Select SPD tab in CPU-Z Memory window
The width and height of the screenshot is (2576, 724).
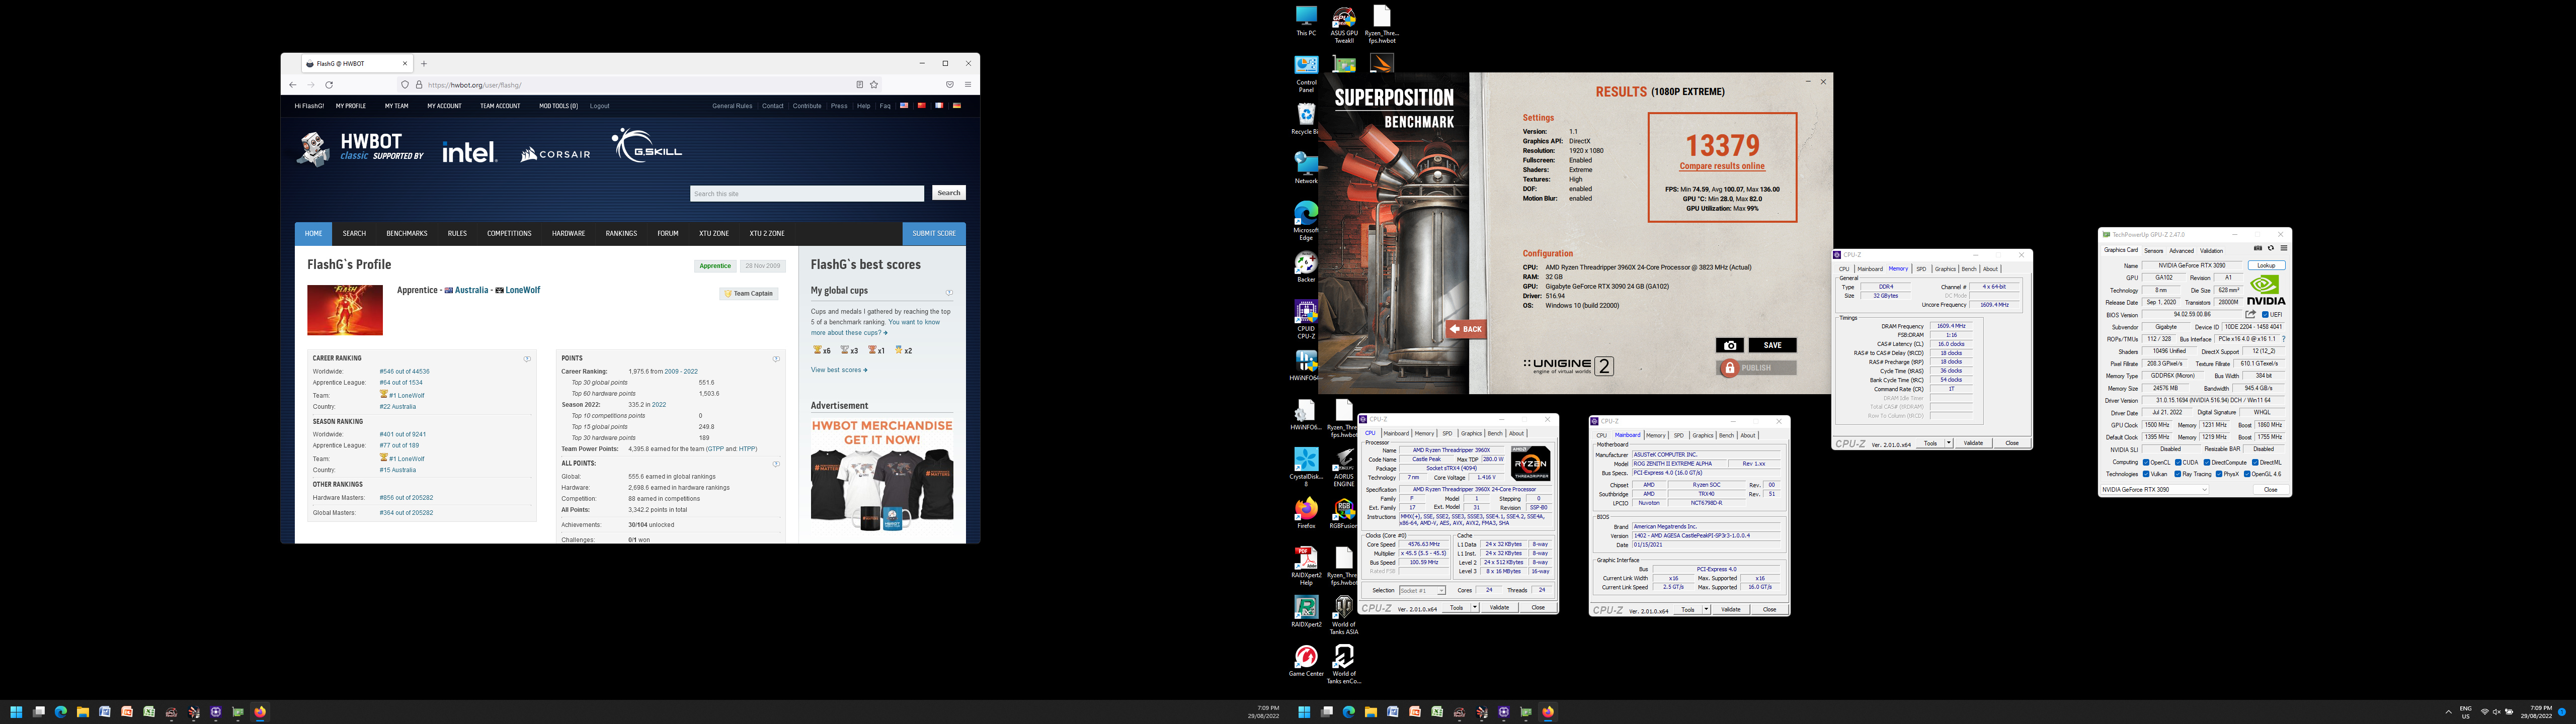coord(1921,269)
